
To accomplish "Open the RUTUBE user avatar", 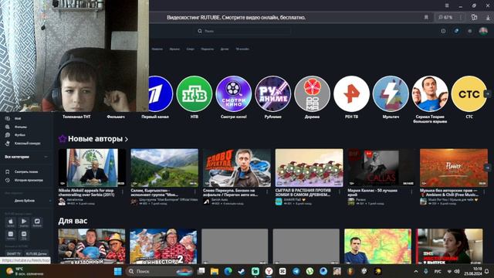I will [483, 31].
